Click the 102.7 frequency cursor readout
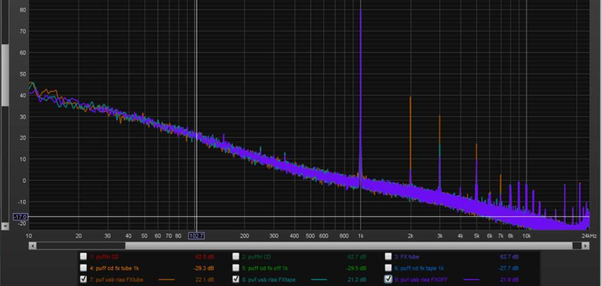Viewport: 602px width, 286px height. click(x=196, y=236)
